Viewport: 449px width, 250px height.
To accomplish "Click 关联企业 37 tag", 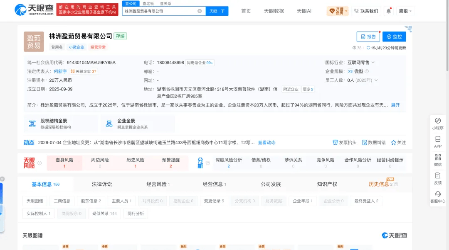I will 84,71.
